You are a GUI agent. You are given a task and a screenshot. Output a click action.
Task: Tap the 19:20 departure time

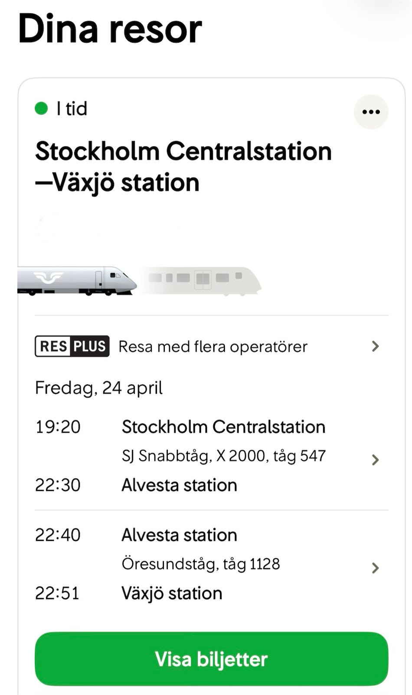[x=58, y=427]
